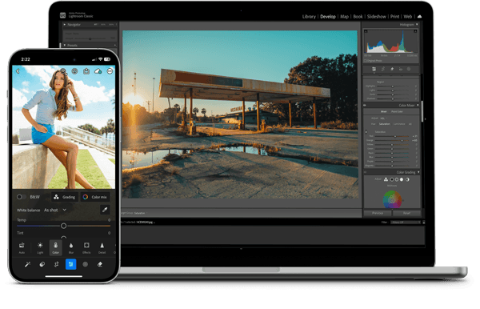
Task: Open the Slideshow module tab
Action: 376,17
